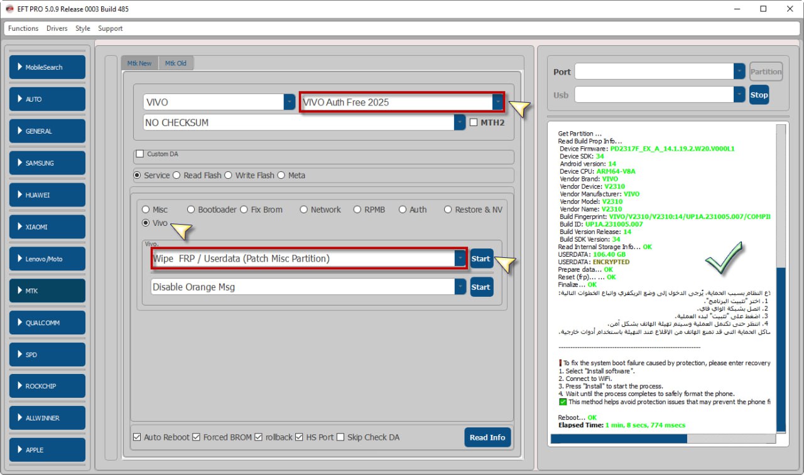Viewport: 804px width, 475px height.
Task: Click the Stop button
Action: 759,95
